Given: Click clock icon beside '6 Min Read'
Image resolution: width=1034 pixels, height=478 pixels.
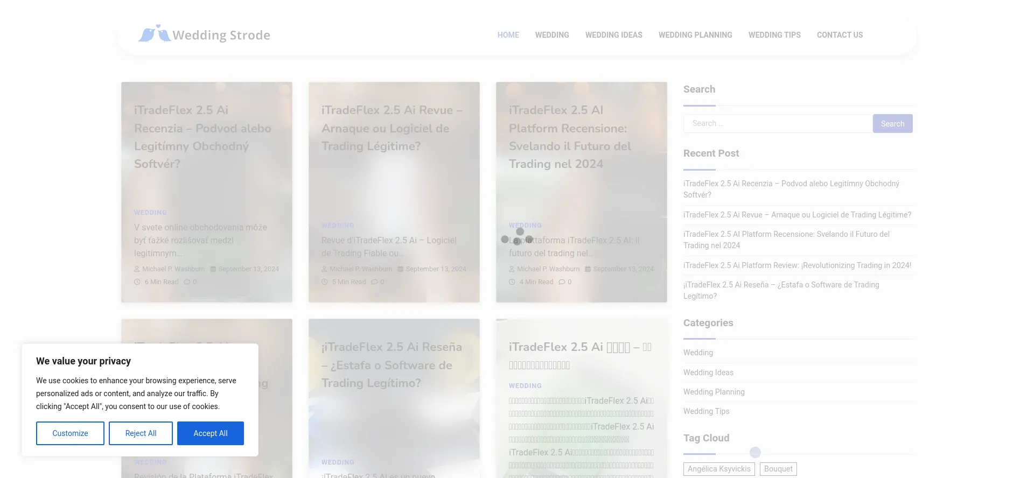Looking at the screenshot, I should (137, 282).
